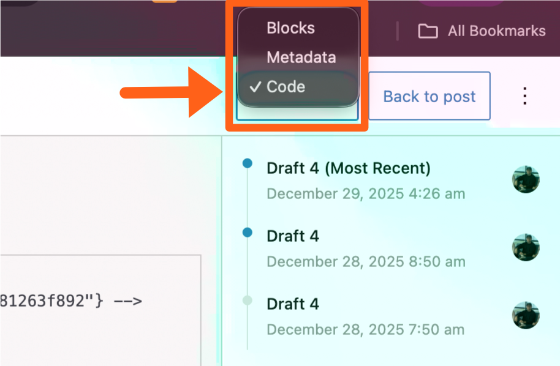Select the Draft 4 (Most Recent) revision title
Viewport: 560px width, 366px height.
pyautogui.click(x=349, y=168)
